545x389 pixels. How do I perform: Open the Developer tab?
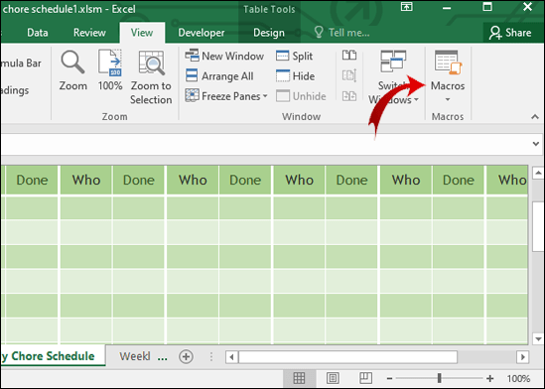tap(202, 33)
